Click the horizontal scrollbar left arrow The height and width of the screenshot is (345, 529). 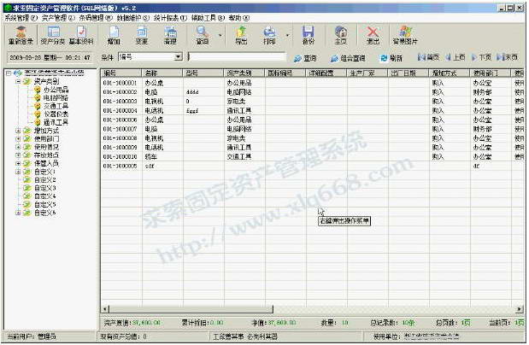105,308
